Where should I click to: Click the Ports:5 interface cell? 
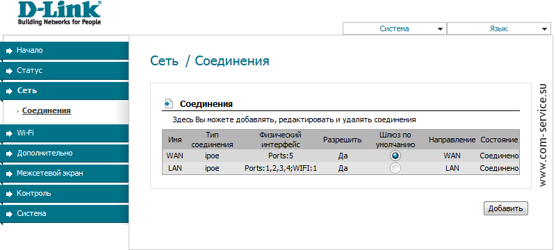[281, 156]
